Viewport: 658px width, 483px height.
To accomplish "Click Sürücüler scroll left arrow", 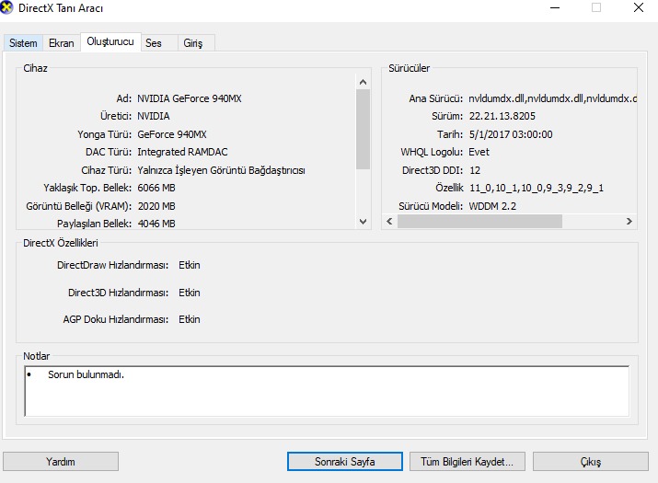I will click(390, 221).
